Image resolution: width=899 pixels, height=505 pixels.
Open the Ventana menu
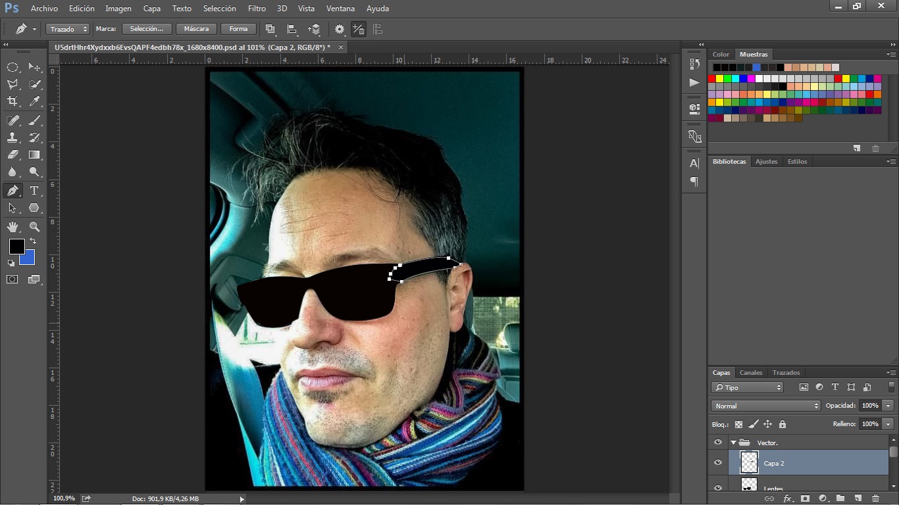(x=340, y=9)
